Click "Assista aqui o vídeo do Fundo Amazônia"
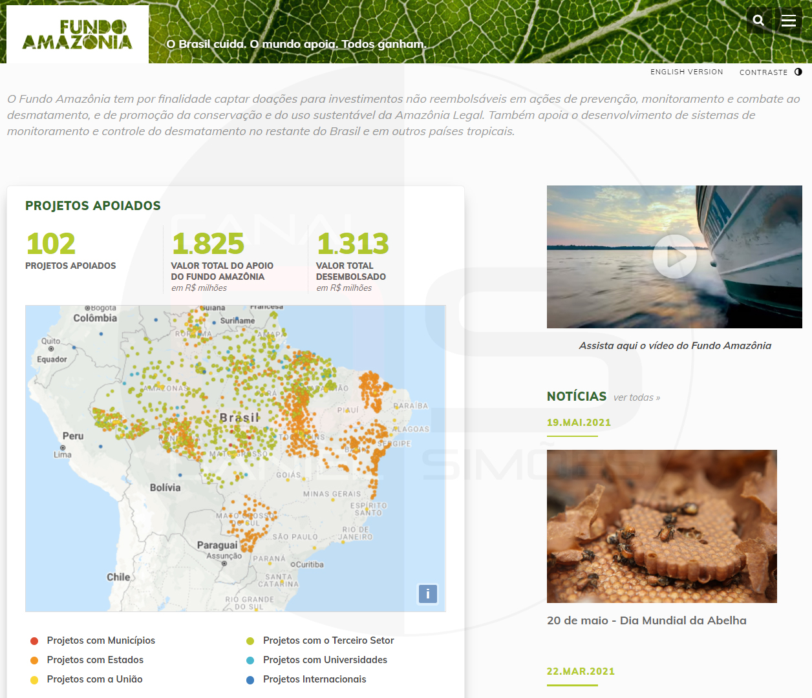812x698 pixels. pos(674,345)
